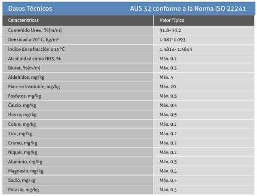
Task: Click the 'Biuret, %(m/m)' row label
Action: 24,68
